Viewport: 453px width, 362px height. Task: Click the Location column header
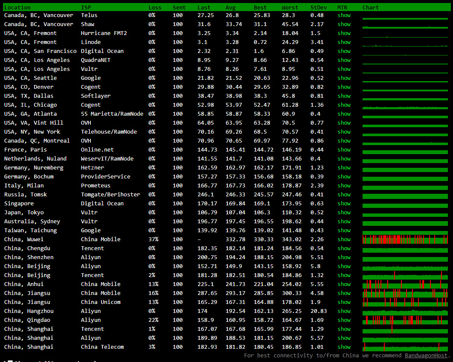[17, 8]
